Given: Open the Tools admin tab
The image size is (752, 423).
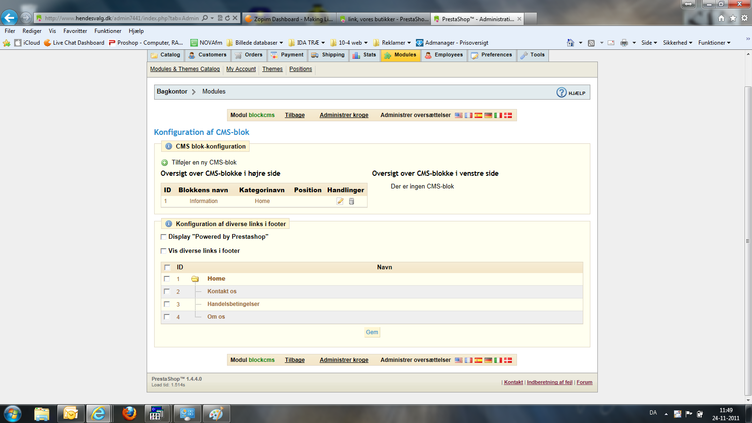Looking at the screenshot, I should [533, 55].
